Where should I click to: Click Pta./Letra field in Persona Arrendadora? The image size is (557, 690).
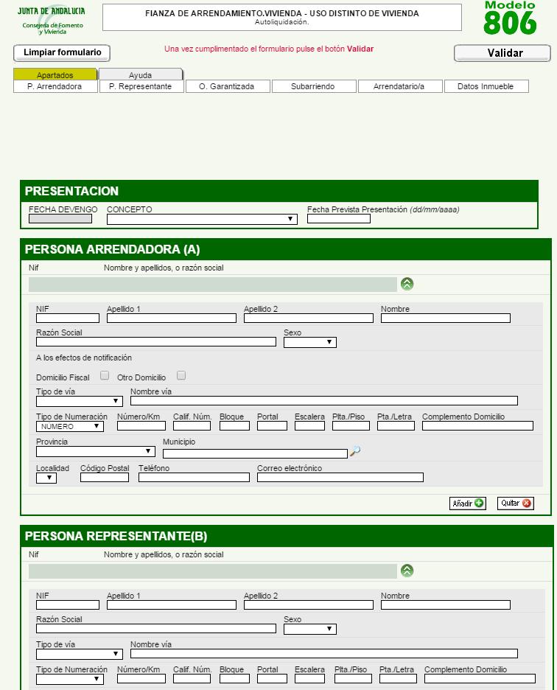point(396,426)
